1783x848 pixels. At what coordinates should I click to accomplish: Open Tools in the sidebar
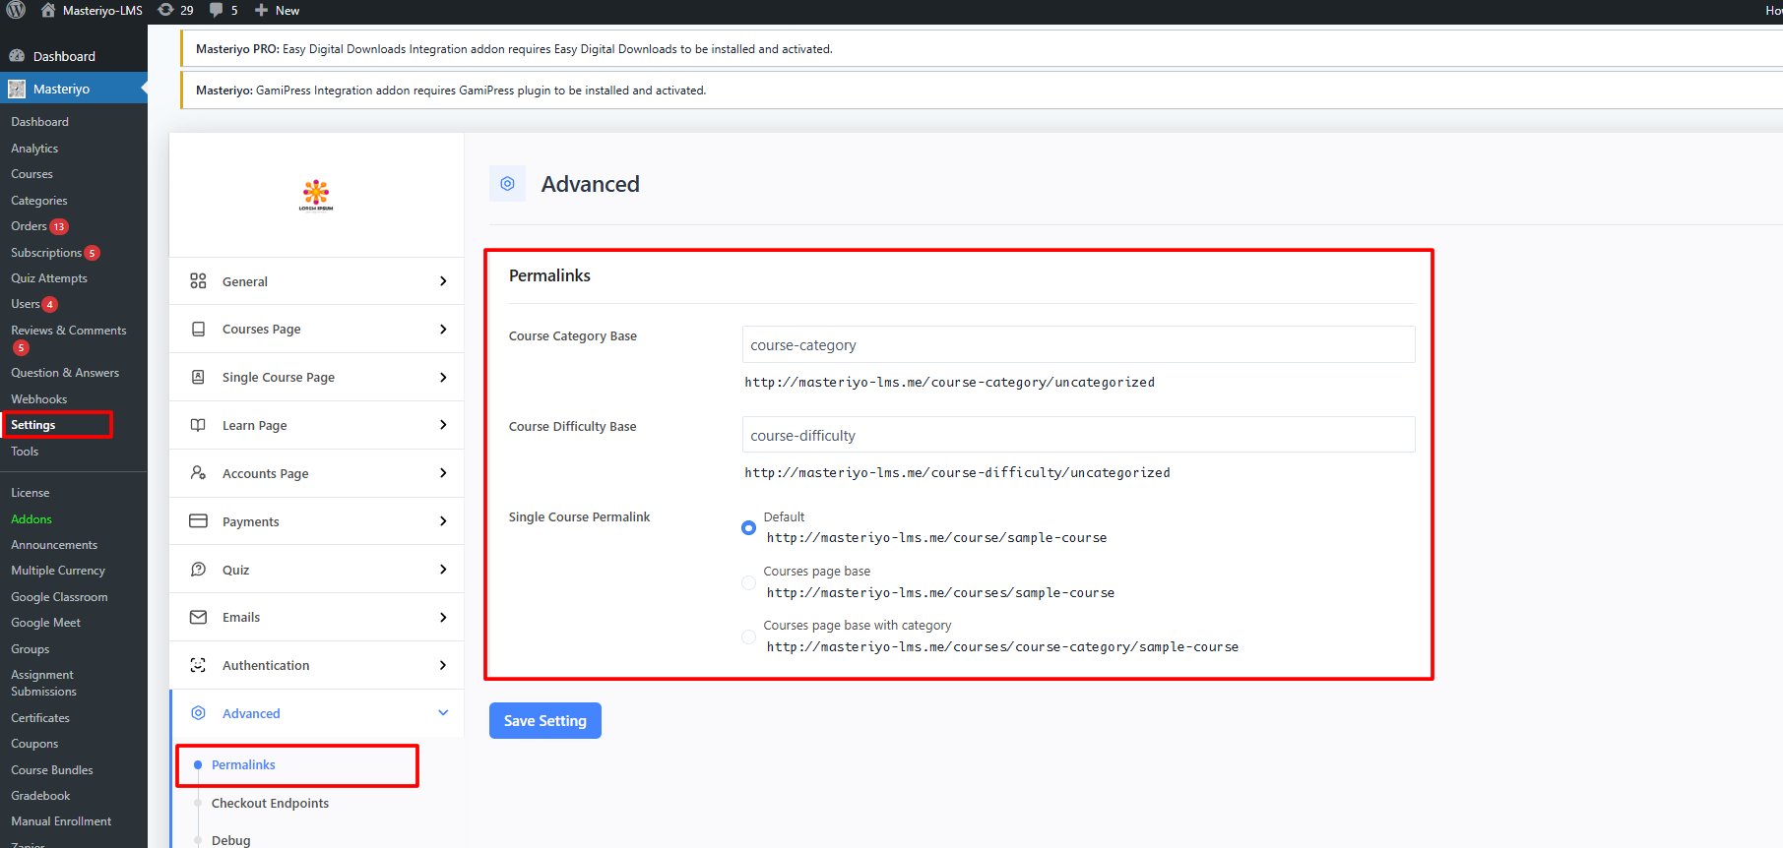25,452
